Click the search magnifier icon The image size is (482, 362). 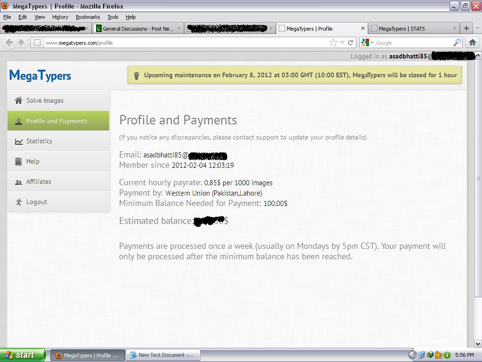click(457, 43)
